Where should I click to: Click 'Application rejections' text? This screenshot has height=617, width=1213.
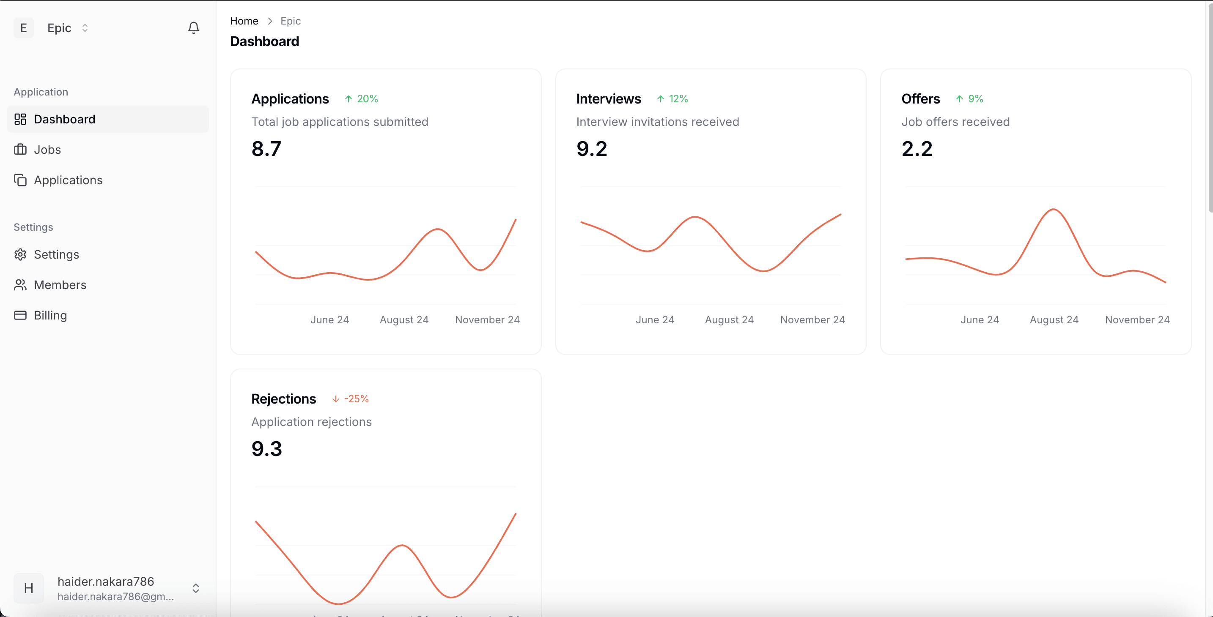coord(312,422)
